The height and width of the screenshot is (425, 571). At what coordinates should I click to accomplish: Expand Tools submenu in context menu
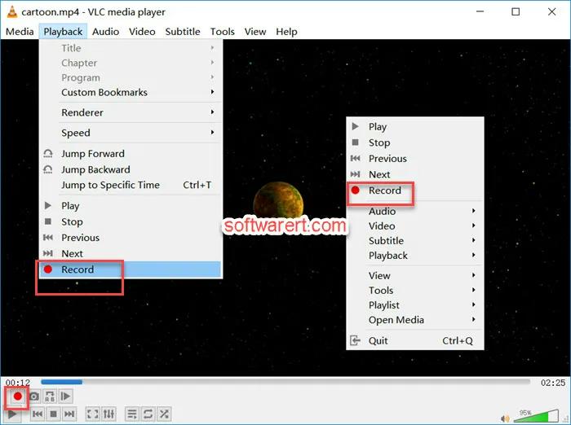click(415, 290)
